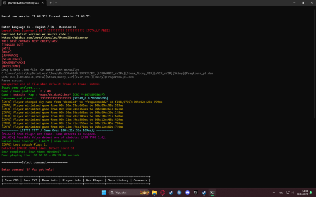Show hidden system tray icons
Image resolution: width=316 pixels, height=197 pixels.
click(x=273, y=193)
